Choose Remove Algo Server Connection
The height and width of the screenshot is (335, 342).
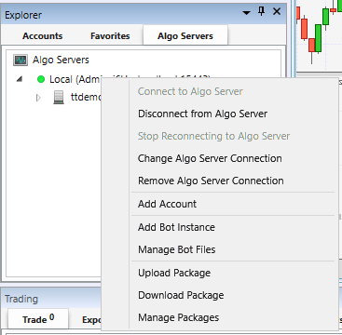[x=211, y=181]
